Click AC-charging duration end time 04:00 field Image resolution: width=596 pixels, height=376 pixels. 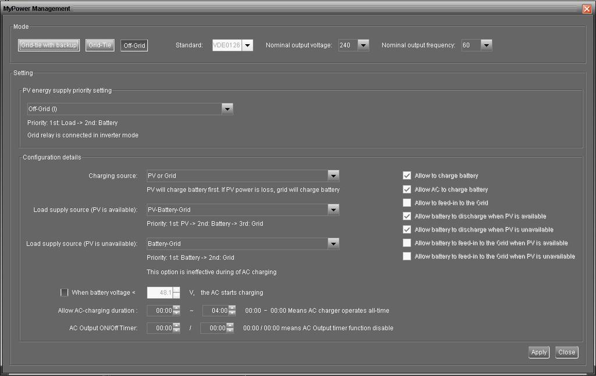[215, 310]
